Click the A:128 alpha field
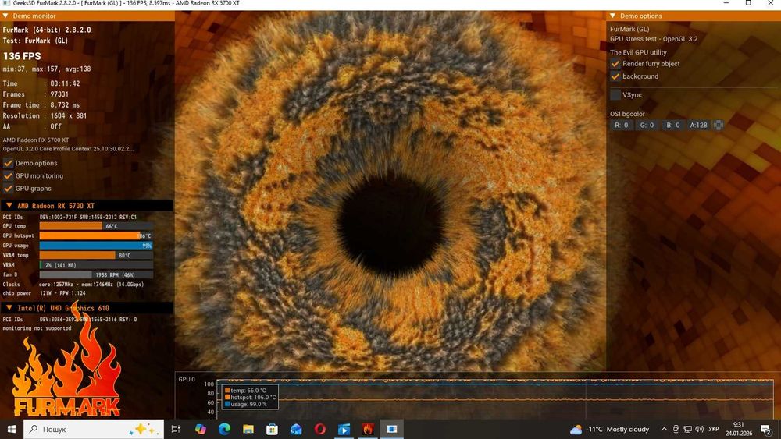This screenshot has height=439, width=781. coord(698,126)
